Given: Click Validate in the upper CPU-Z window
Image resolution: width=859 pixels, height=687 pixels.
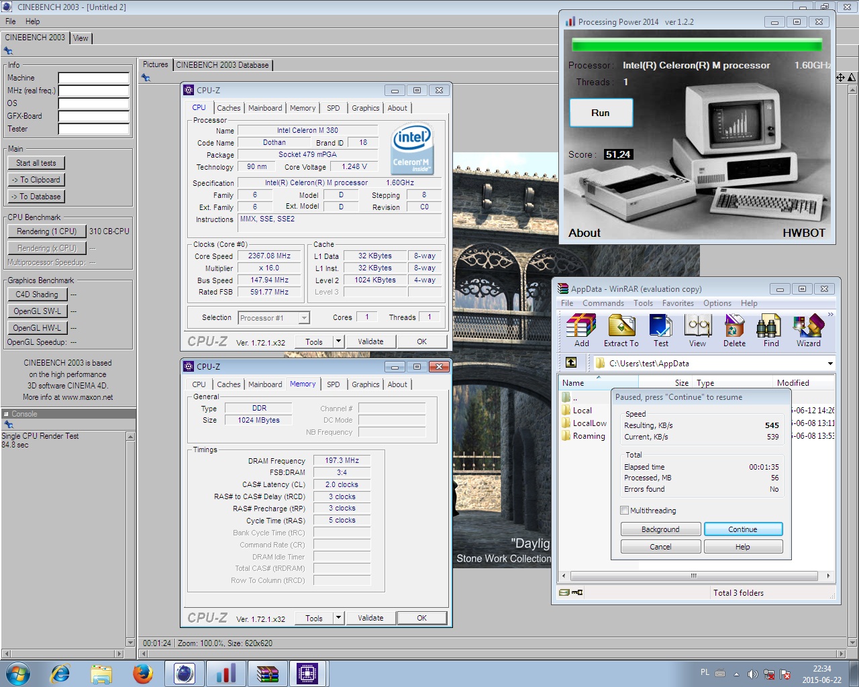Looking at the screenshot, I should click(370, 341).
